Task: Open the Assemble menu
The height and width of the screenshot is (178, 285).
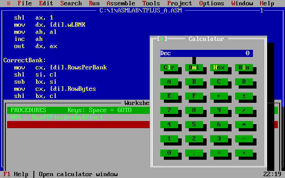Action: click(x=121, y=3)
